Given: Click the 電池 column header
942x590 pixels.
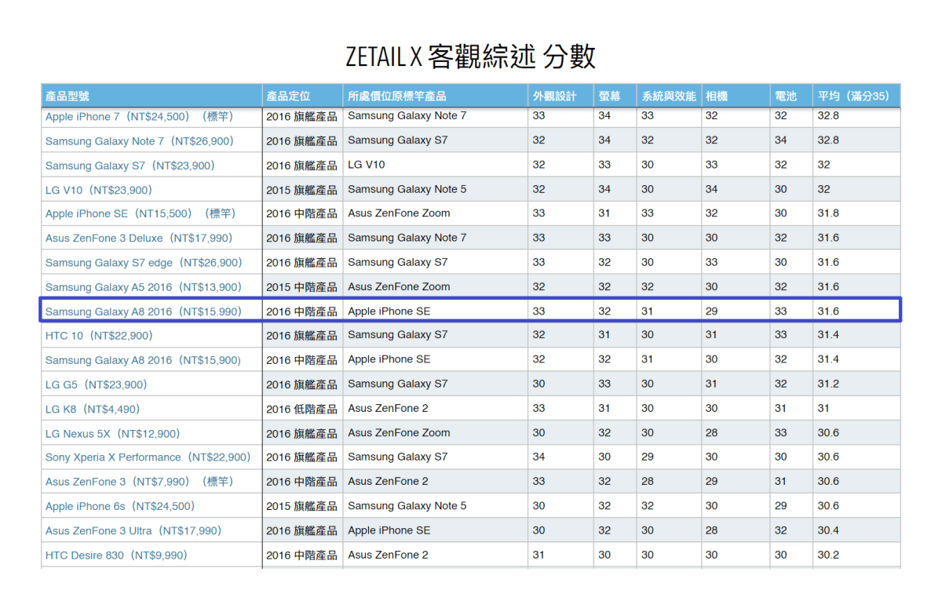Looking at the screenshot, I should [786, 96].
